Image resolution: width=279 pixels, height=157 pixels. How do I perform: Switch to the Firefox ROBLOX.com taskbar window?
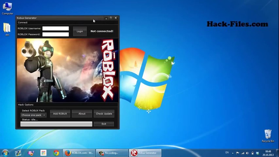79,153
